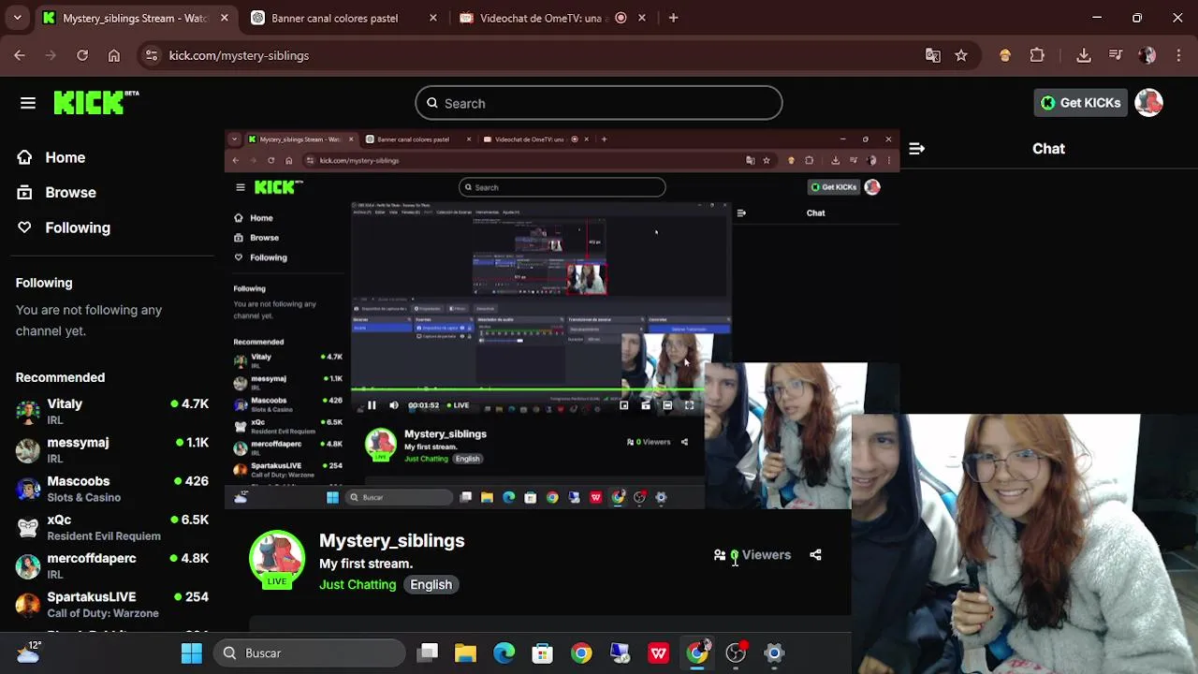Open the Chrome profile avatar
1198x674 pixels.
(1147, 55)
